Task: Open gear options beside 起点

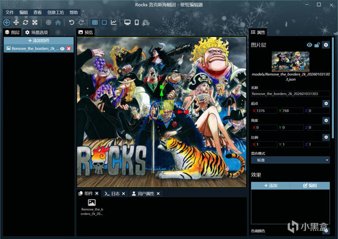Action: [326, 103]
